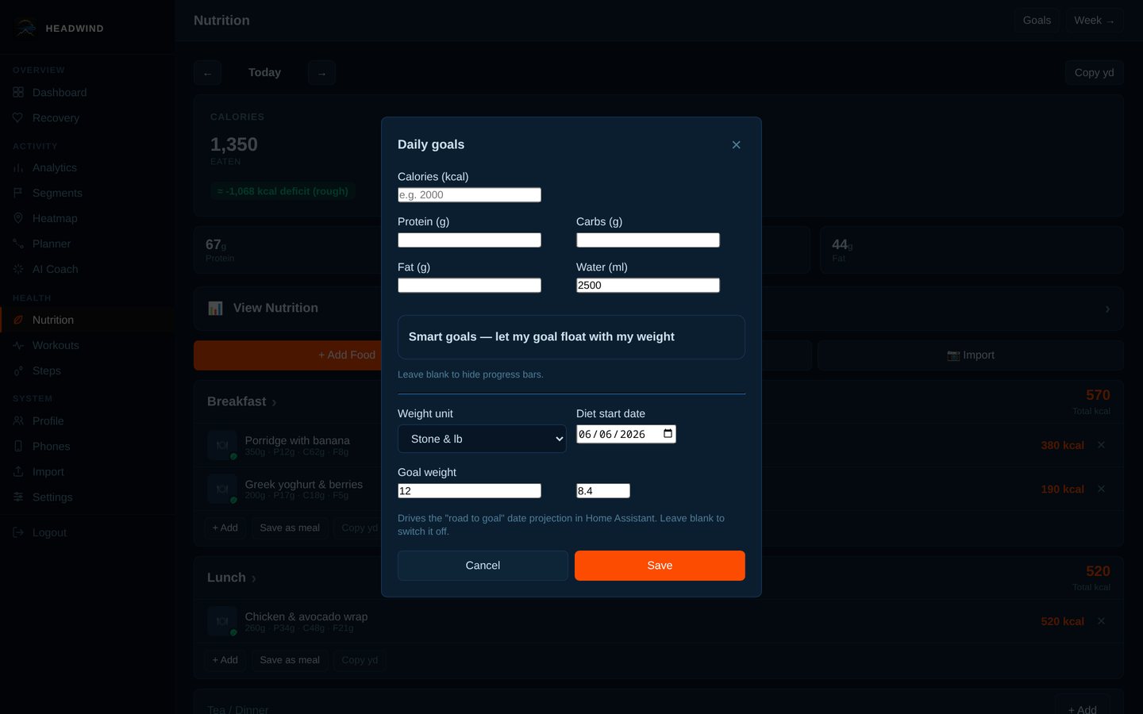Open the Goals tab in header

click(x=1037, y=21)
